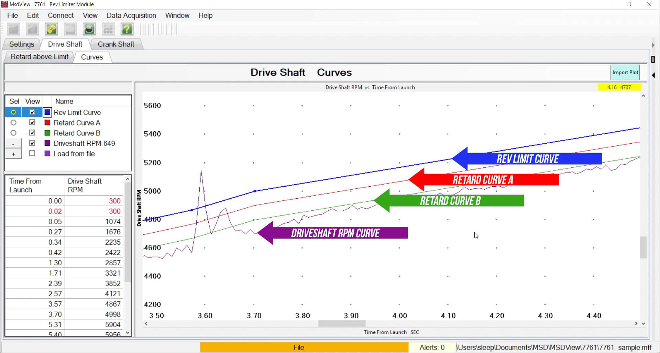
Task: Click the grayed-out grid toolbar icon
Action: pos(108,29)
